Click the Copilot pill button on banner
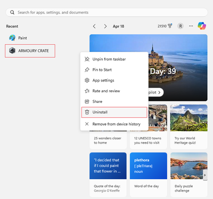Screen dimensions: 213x199 (x=155, y=92)
